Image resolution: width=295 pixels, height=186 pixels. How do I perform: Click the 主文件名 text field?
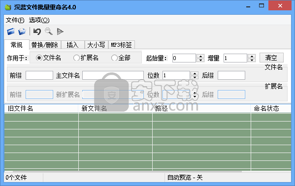pos(113,75)
